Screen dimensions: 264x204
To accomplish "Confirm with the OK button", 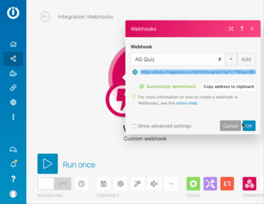I will click(249, 126).
